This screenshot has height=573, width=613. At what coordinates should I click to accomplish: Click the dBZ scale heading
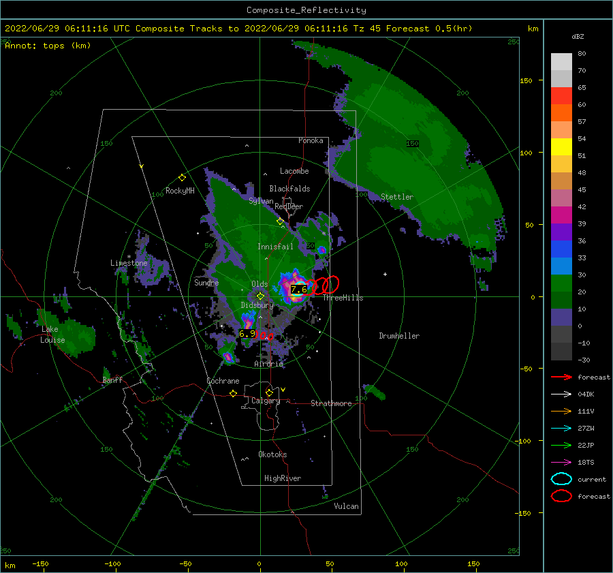pos(578,37)
